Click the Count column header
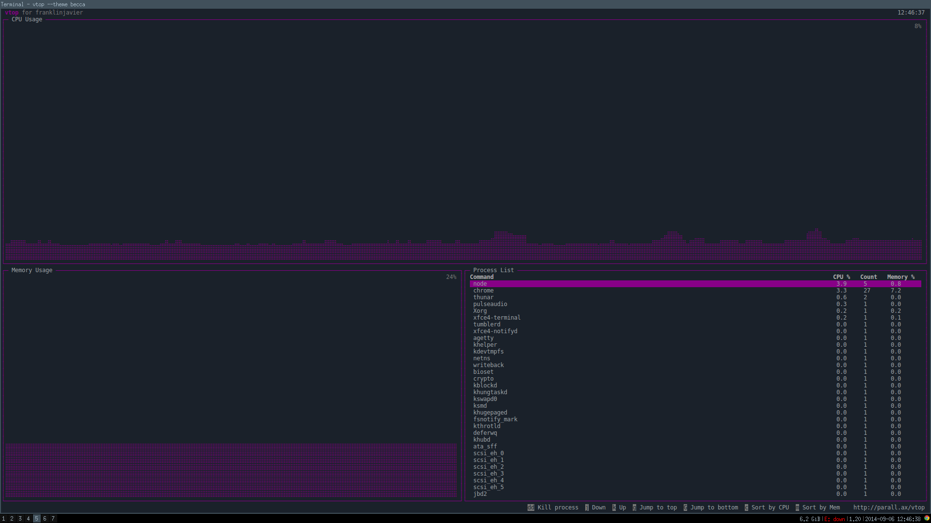 click(868, 277)
